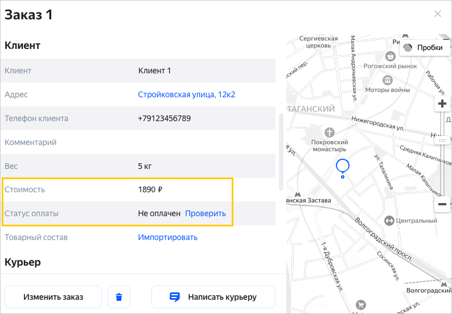Zoom out the map with minus button
The image size is (452, 314).
click(x=442, y=204)
